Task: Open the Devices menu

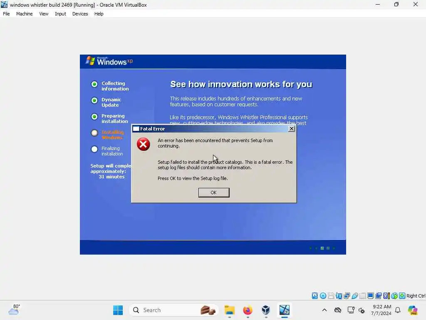Action: [80, 14]
